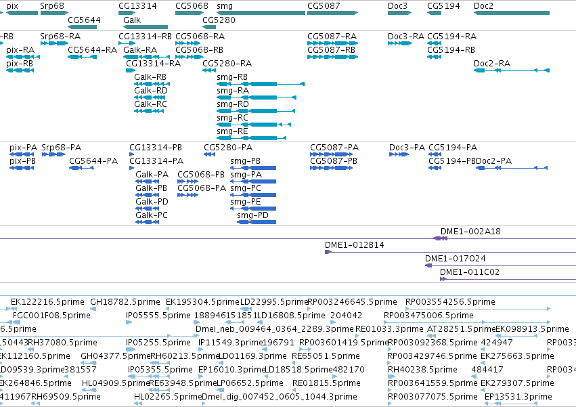This screenshot has width=576, height=407.
Task: Click protein CG13314-PB
Action: click(131, 154)
